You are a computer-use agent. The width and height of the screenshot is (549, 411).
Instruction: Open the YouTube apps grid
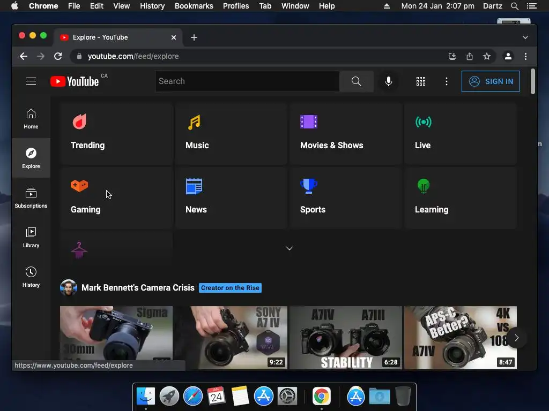(420, 81)
